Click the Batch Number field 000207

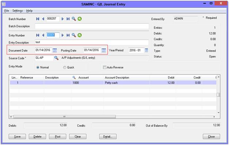53,19
